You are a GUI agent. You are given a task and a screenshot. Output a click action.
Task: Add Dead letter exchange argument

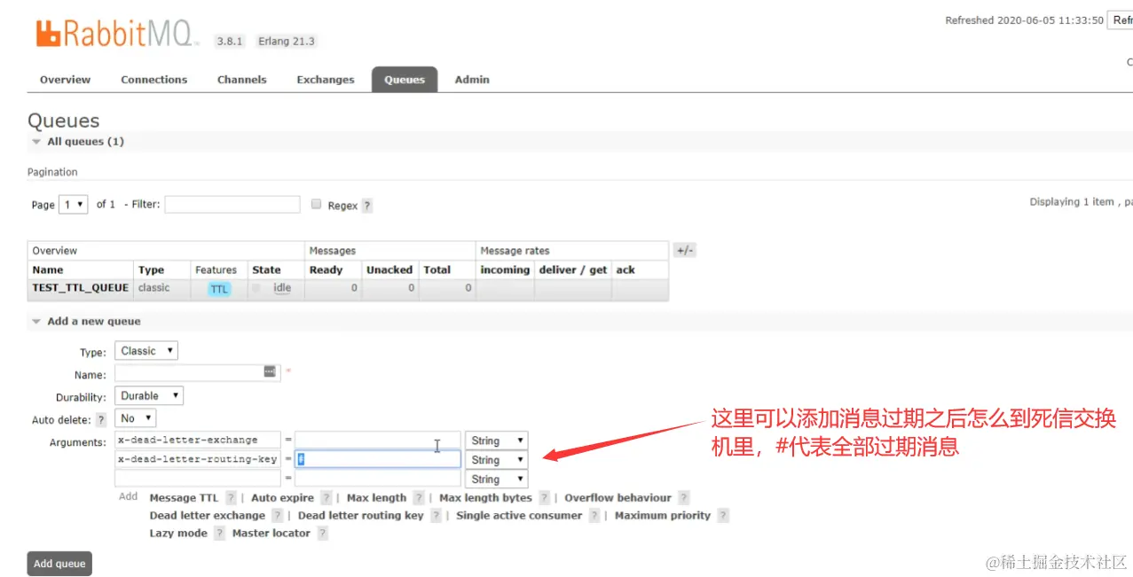208,516
